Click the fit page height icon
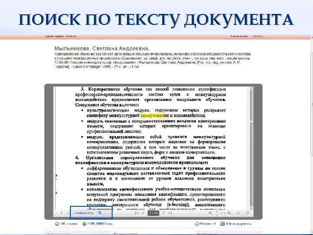Viewport: 313px width, 235px height. click(x=217, y=213)
